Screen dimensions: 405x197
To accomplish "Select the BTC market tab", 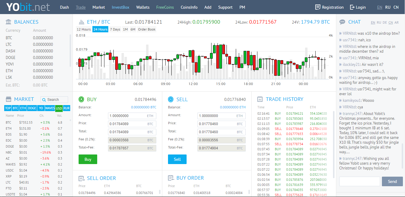I will 16,108.
